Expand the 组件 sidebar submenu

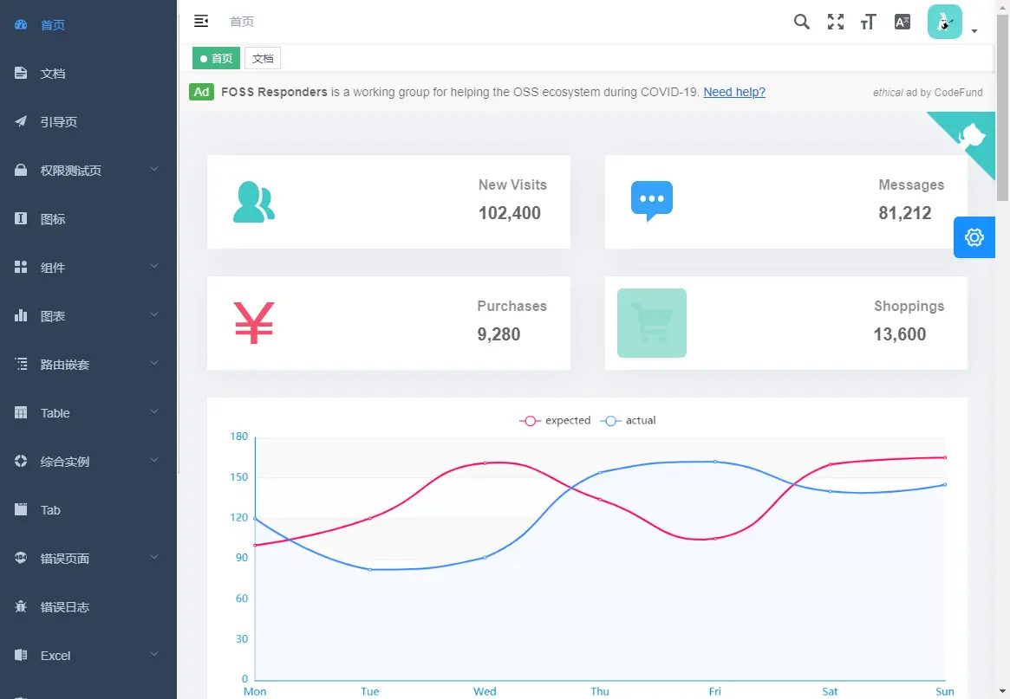tap(88, 268)
